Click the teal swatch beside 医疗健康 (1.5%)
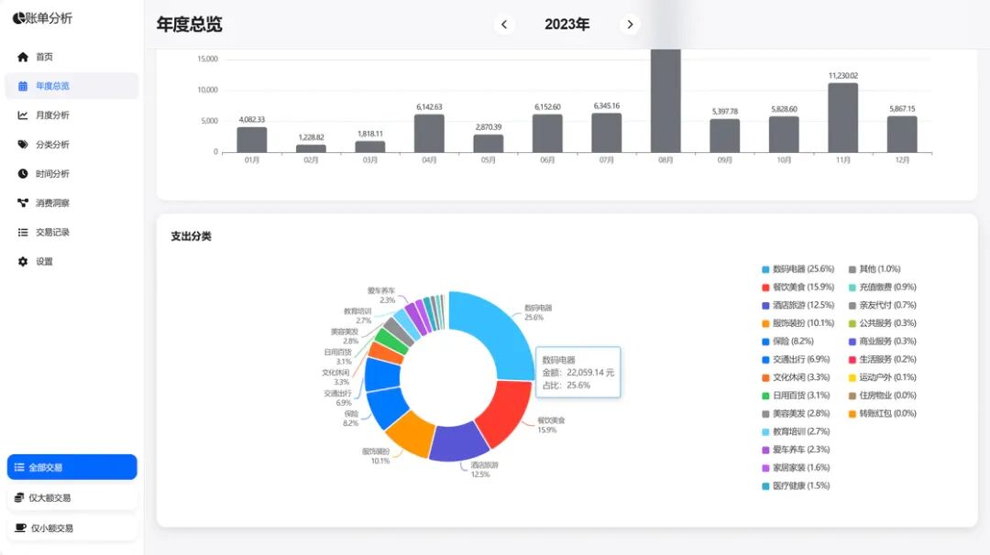 [765, 486]
